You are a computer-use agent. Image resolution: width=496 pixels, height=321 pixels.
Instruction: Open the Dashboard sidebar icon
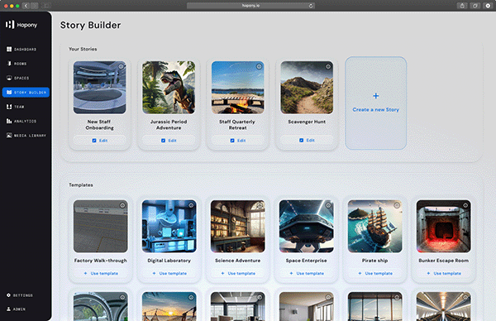click(9, 49)
